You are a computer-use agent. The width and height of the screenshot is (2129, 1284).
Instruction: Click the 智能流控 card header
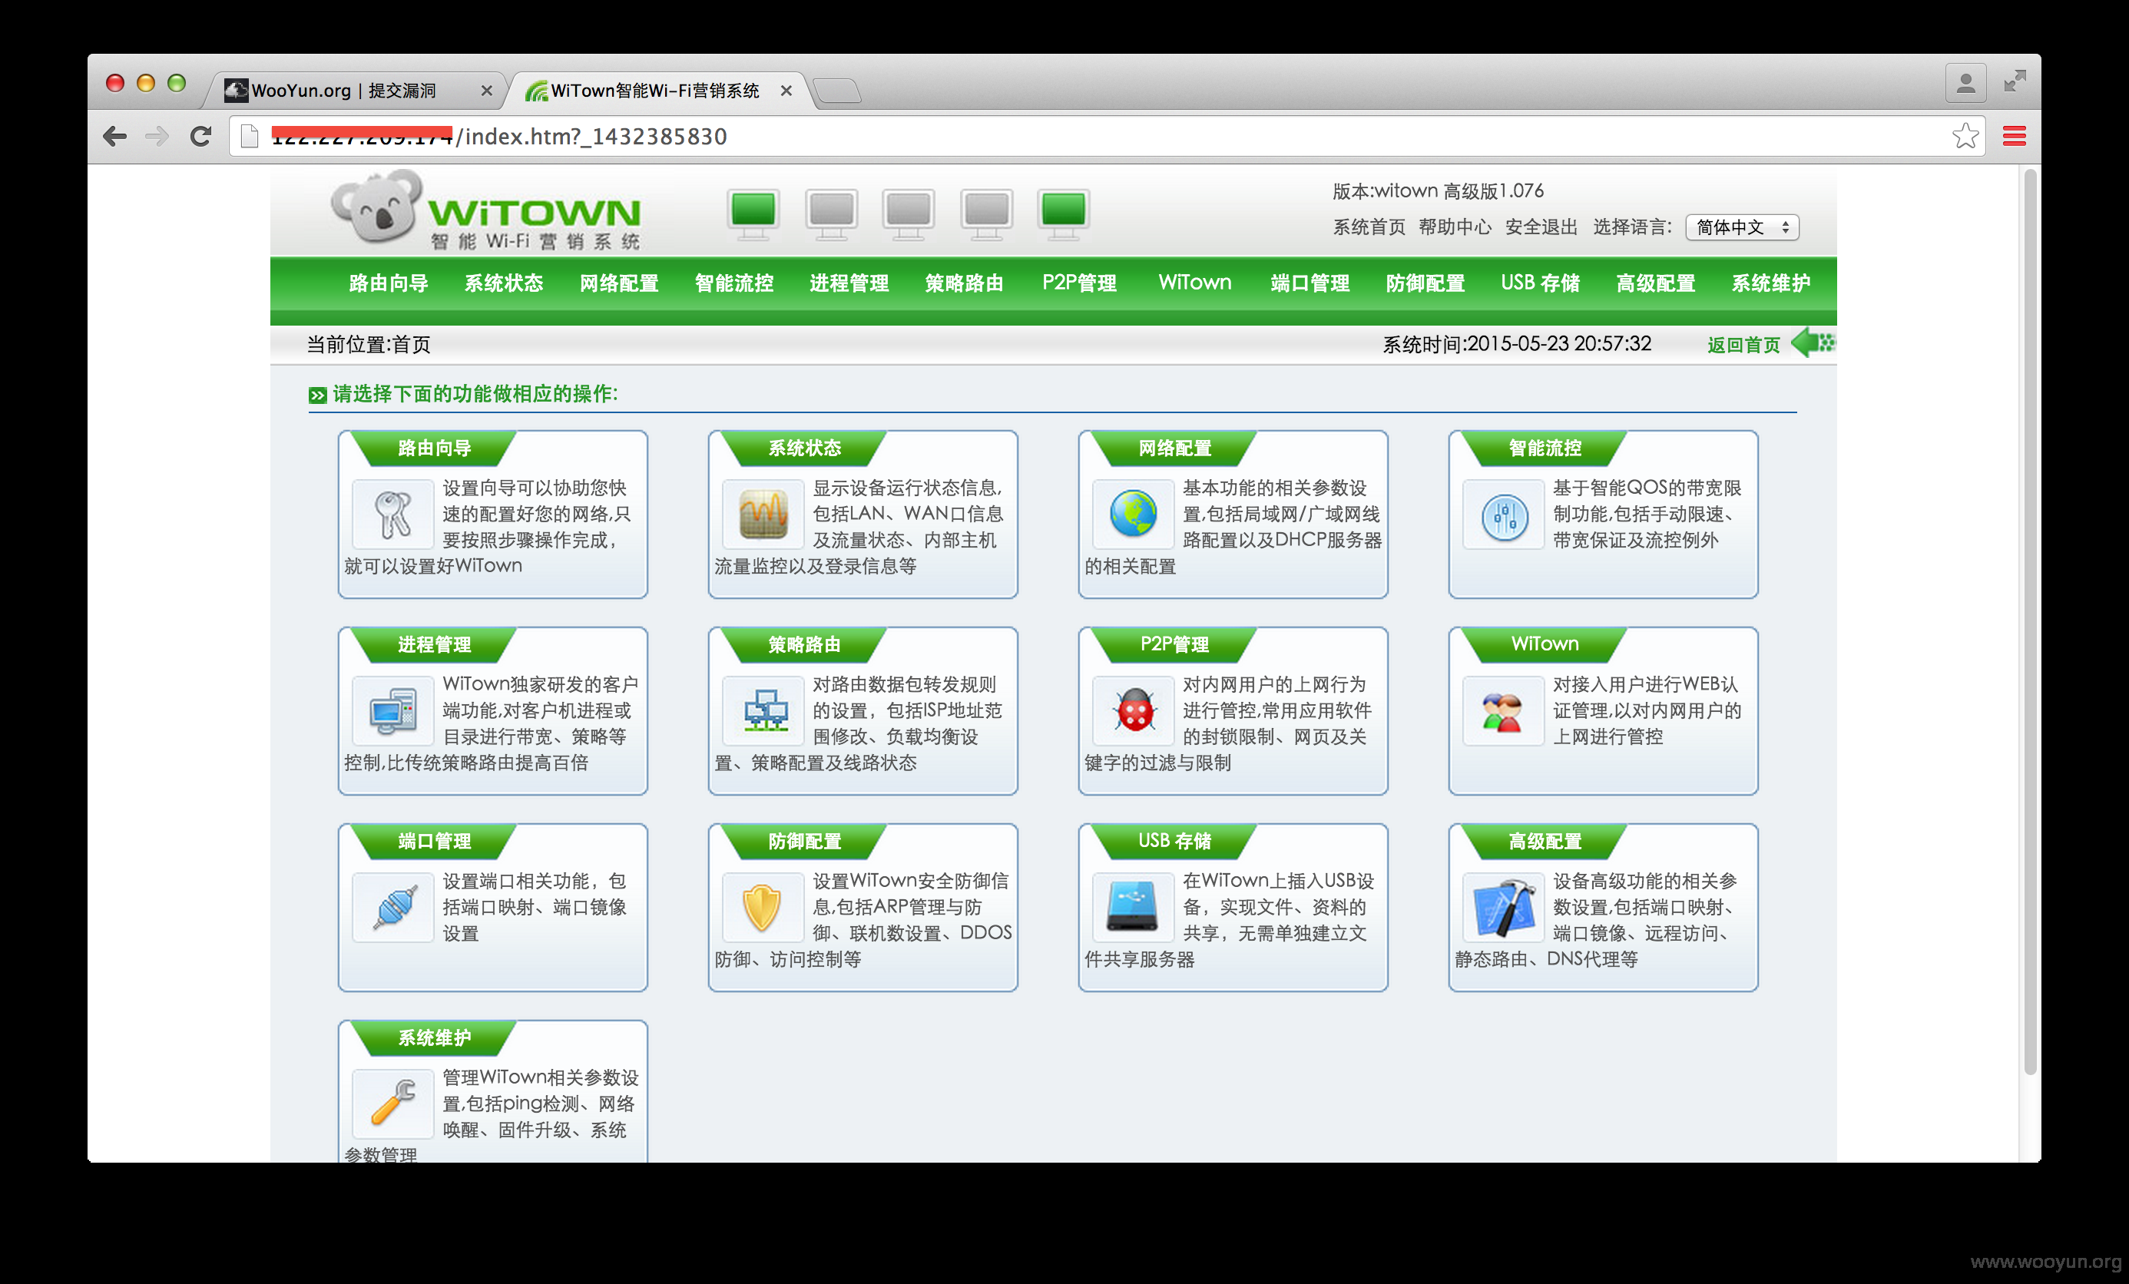tap(1545, 448)
